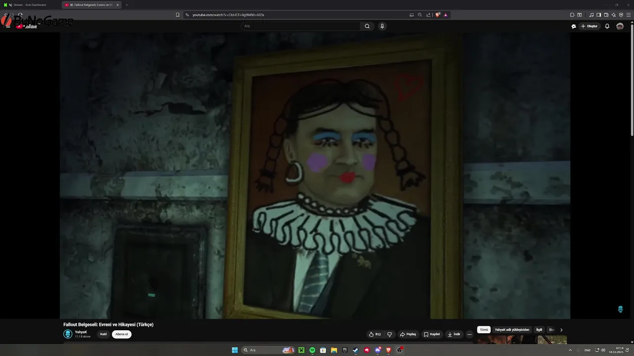Open a new browser tab
This screenshot has width=634, height=356.
(126, 5)
